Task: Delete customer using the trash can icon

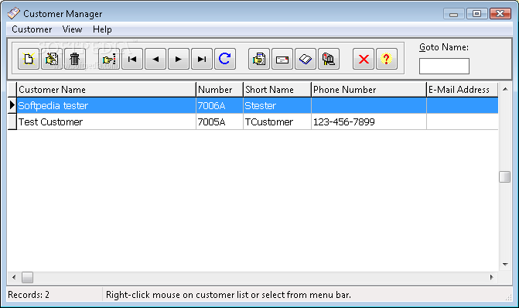Action: point(75,59)
